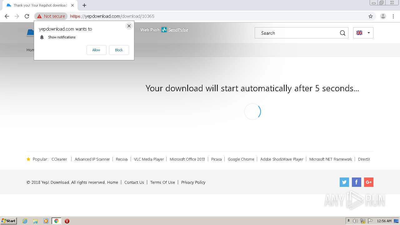Open the Chrome profile avatar
The height and width of the screenshot is (225, 400).
pos(383,16)
